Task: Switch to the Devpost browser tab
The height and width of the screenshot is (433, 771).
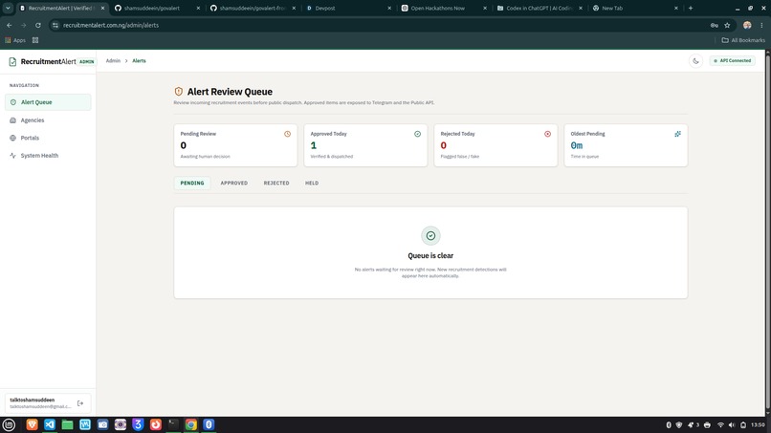Action: [348, 8]
